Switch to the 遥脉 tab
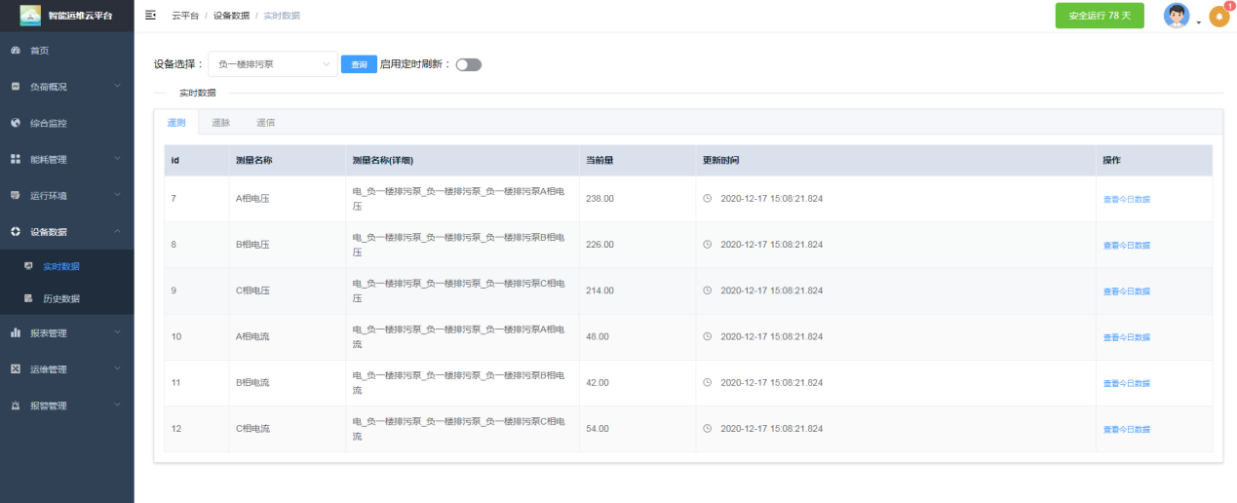Image resolution: width=1237 pixels, height=503 pixels. (x=221, y=123)
